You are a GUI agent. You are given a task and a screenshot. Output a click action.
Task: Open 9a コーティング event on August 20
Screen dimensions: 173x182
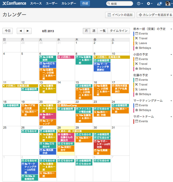point(48,122)
